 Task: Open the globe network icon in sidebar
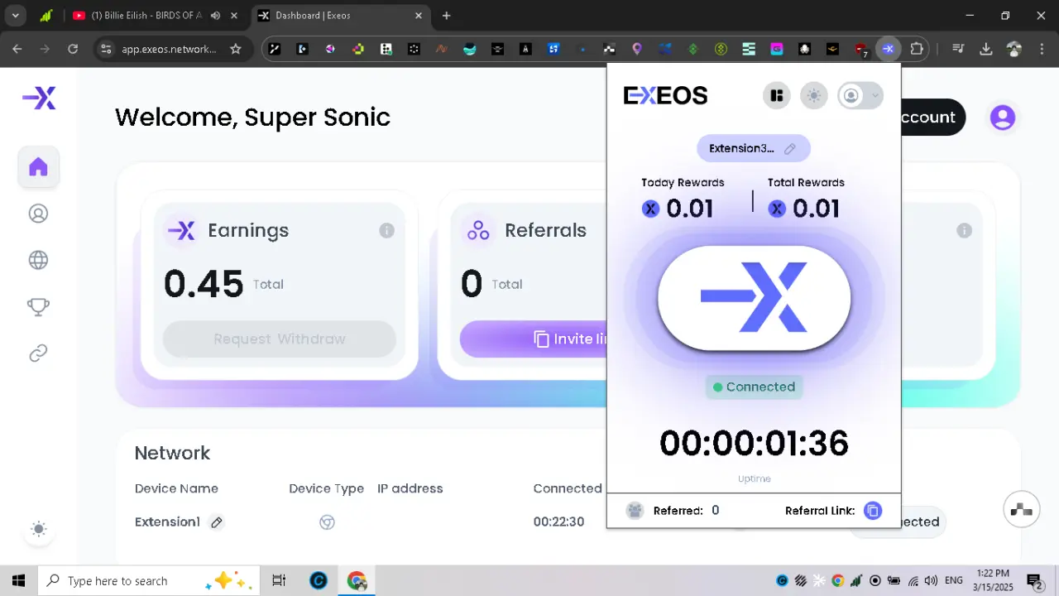pyautogui.click(x=38, y=260)
